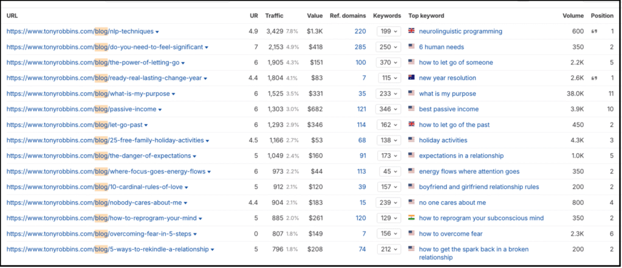
Task: Click the $682 value cell
Action: pos(316,109)
